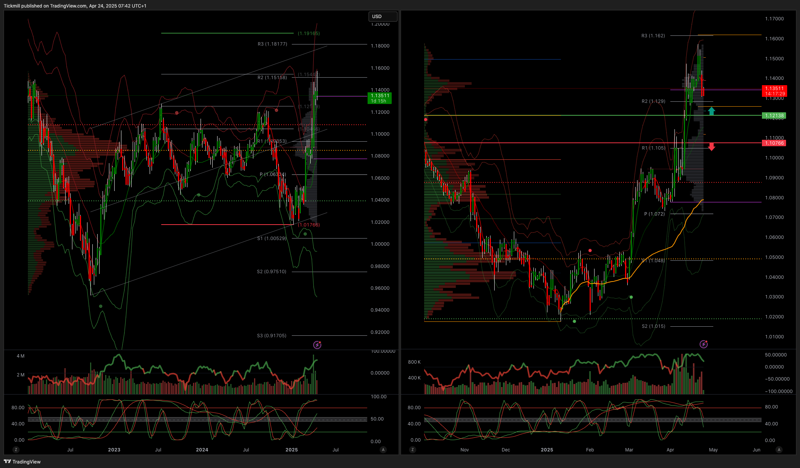Click the S3 (0.91705) pivot label
The width and height of the screenshot is (800, 468).
click(272, 336)
